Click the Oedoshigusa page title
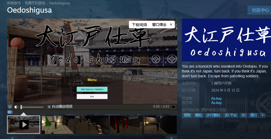 click(29, 10)
